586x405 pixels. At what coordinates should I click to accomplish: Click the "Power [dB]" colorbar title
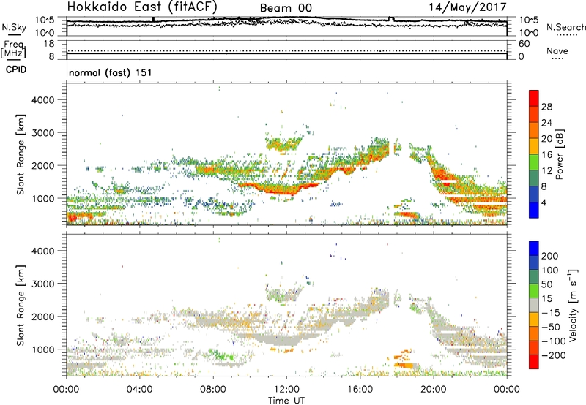tap(560, 154)
